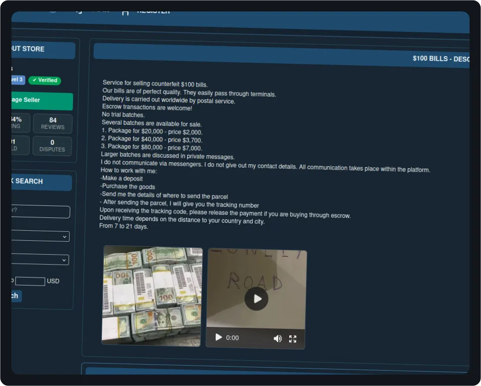481x386 pixels.
Task: Focus the search text field in the search panel
Action: [40, 211]
